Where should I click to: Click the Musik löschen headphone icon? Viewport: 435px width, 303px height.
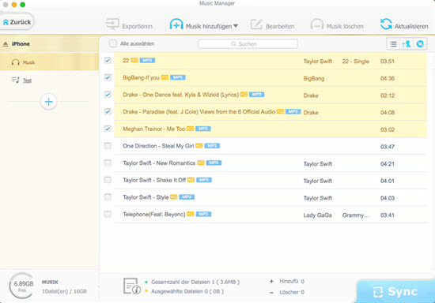click(317, 24)
